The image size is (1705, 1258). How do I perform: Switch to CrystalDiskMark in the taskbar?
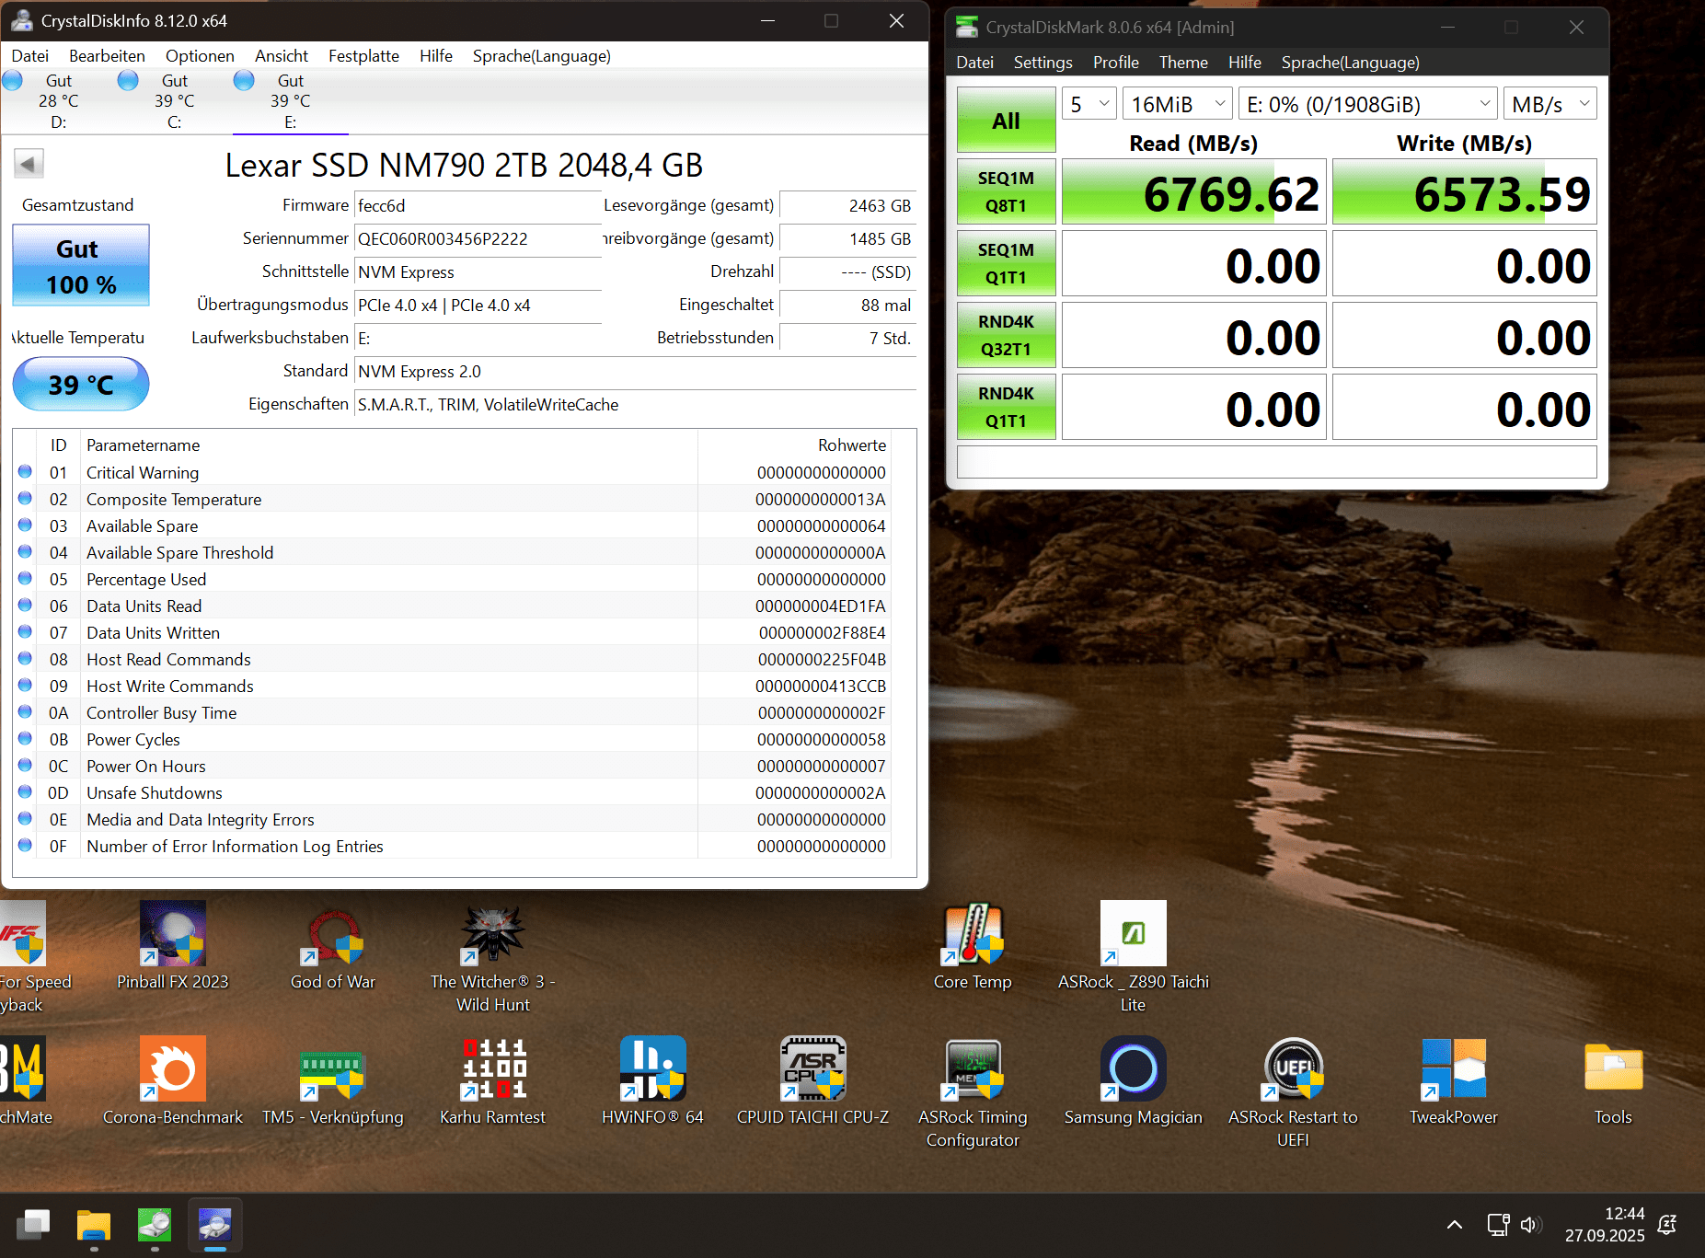155,1225
